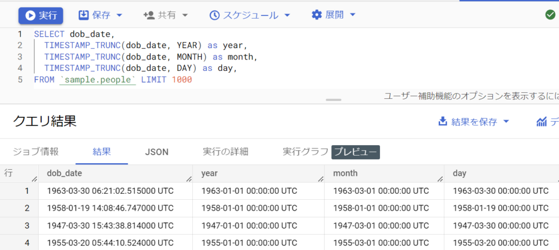This screenshot has width=559, height=250.
Task: Click the dob_date column resize handle
Action: tap(189, 179)
